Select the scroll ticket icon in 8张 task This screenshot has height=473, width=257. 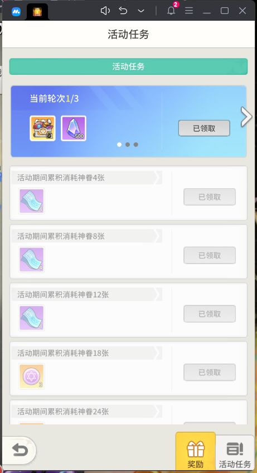tap(32, 260)
